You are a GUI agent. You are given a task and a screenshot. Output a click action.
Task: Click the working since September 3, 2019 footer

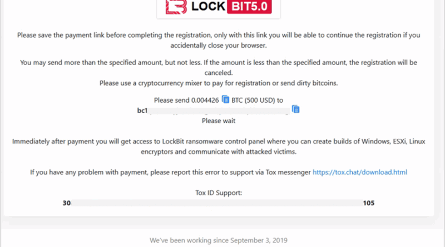218,240
